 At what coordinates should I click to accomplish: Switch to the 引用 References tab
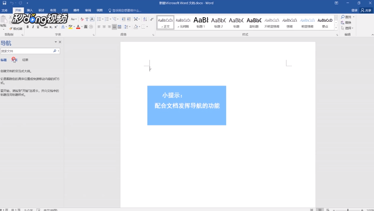[65, 10]
